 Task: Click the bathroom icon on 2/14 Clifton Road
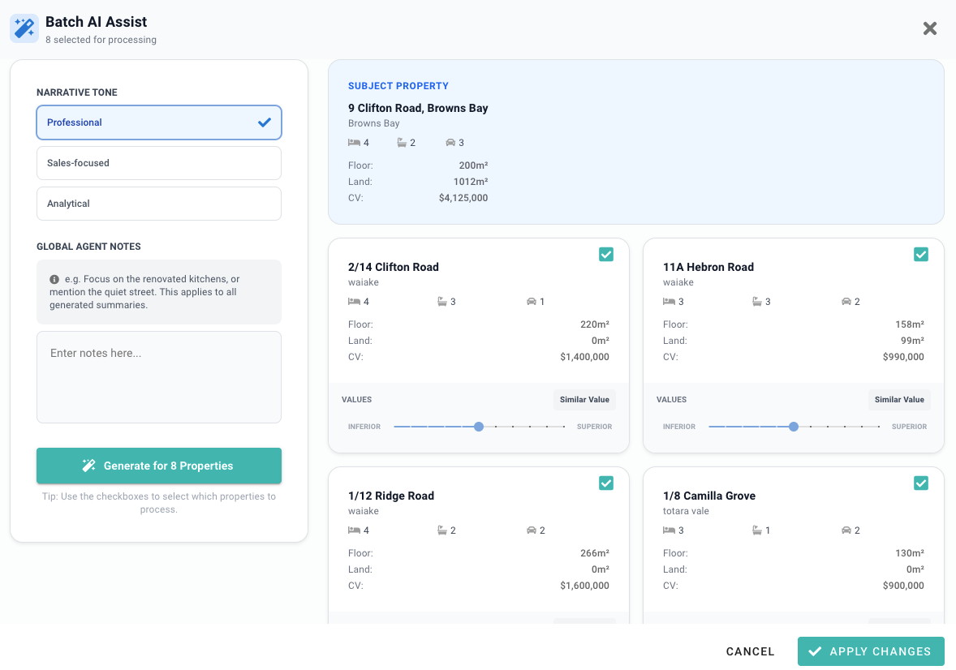coord(442,302)
